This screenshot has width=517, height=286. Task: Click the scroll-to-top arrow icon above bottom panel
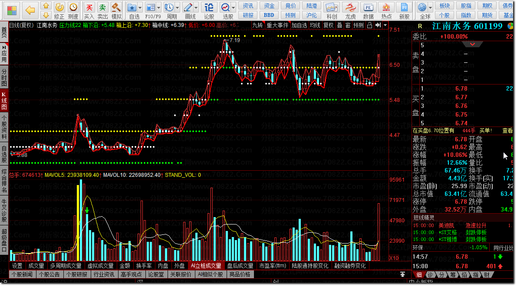[402, 274]
